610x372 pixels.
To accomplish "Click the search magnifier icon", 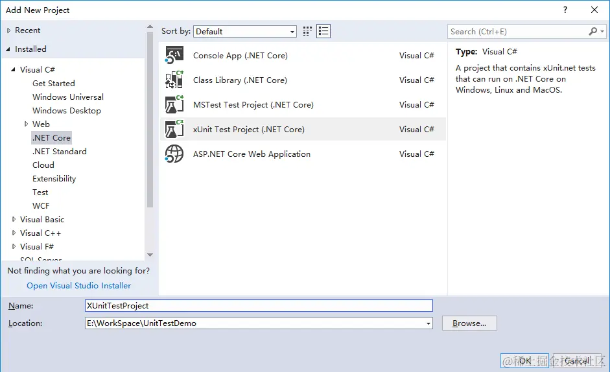I will [592, 32].
